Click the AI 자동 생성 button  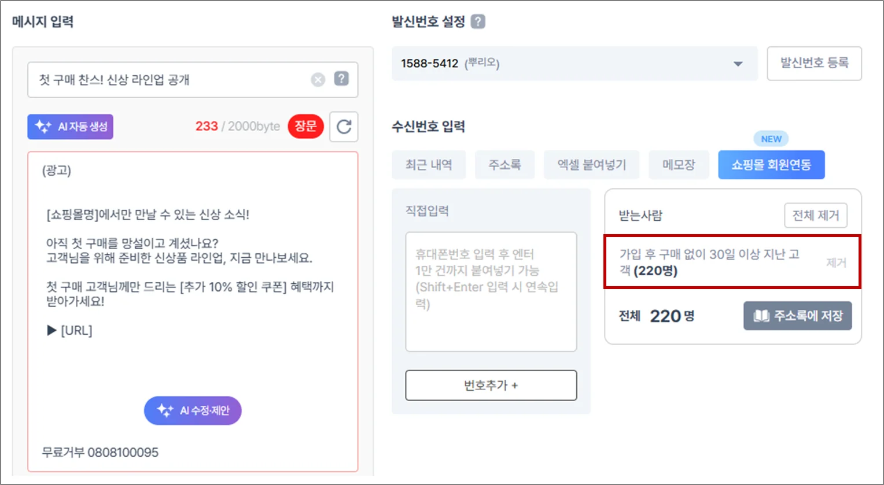pyautogui.click(x=70, y=127)
